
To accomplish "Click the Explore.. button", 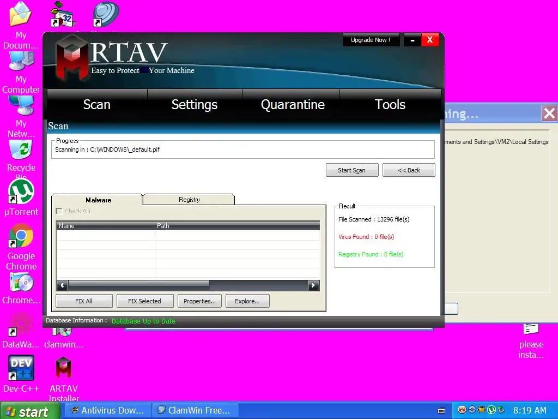I will coord(247,301).
